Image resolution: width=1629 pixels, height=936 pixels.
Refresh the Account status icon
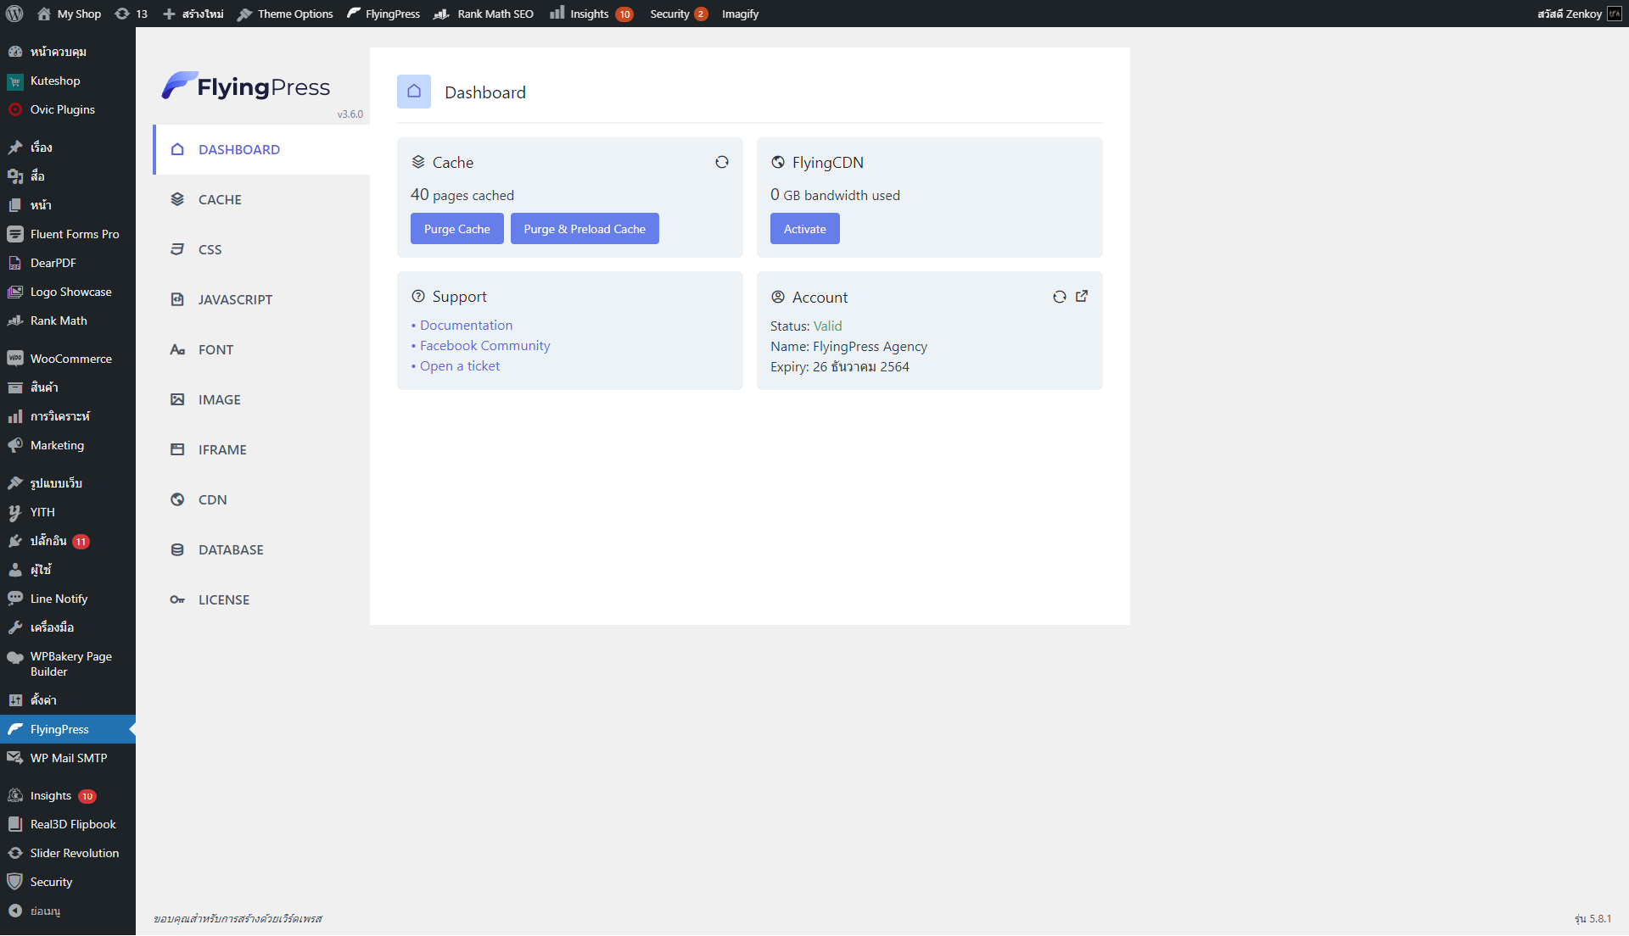[x=1059, y=297]
